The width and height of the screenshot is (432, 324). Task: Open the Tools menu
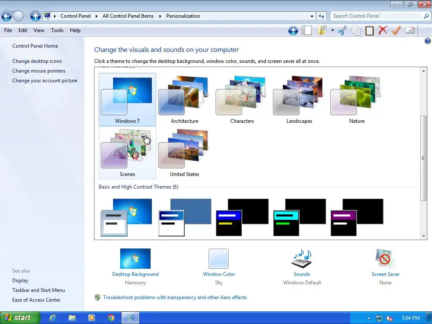pos(57,30)
